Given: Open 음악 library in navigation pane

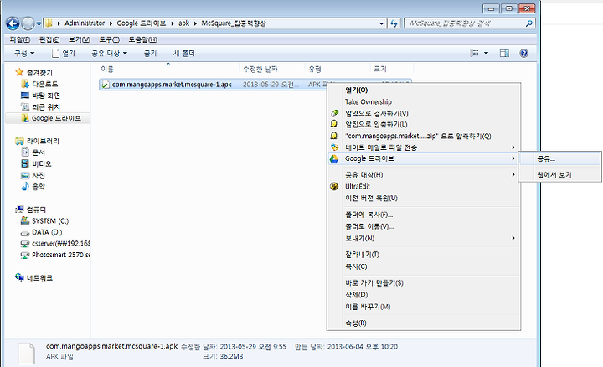Looking at the screenshot, I should (33, 187).
